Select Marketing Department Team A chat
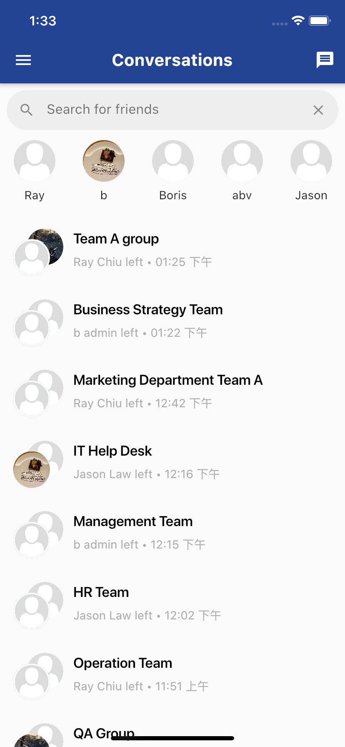345x747 pixels. tap(172, 392)
